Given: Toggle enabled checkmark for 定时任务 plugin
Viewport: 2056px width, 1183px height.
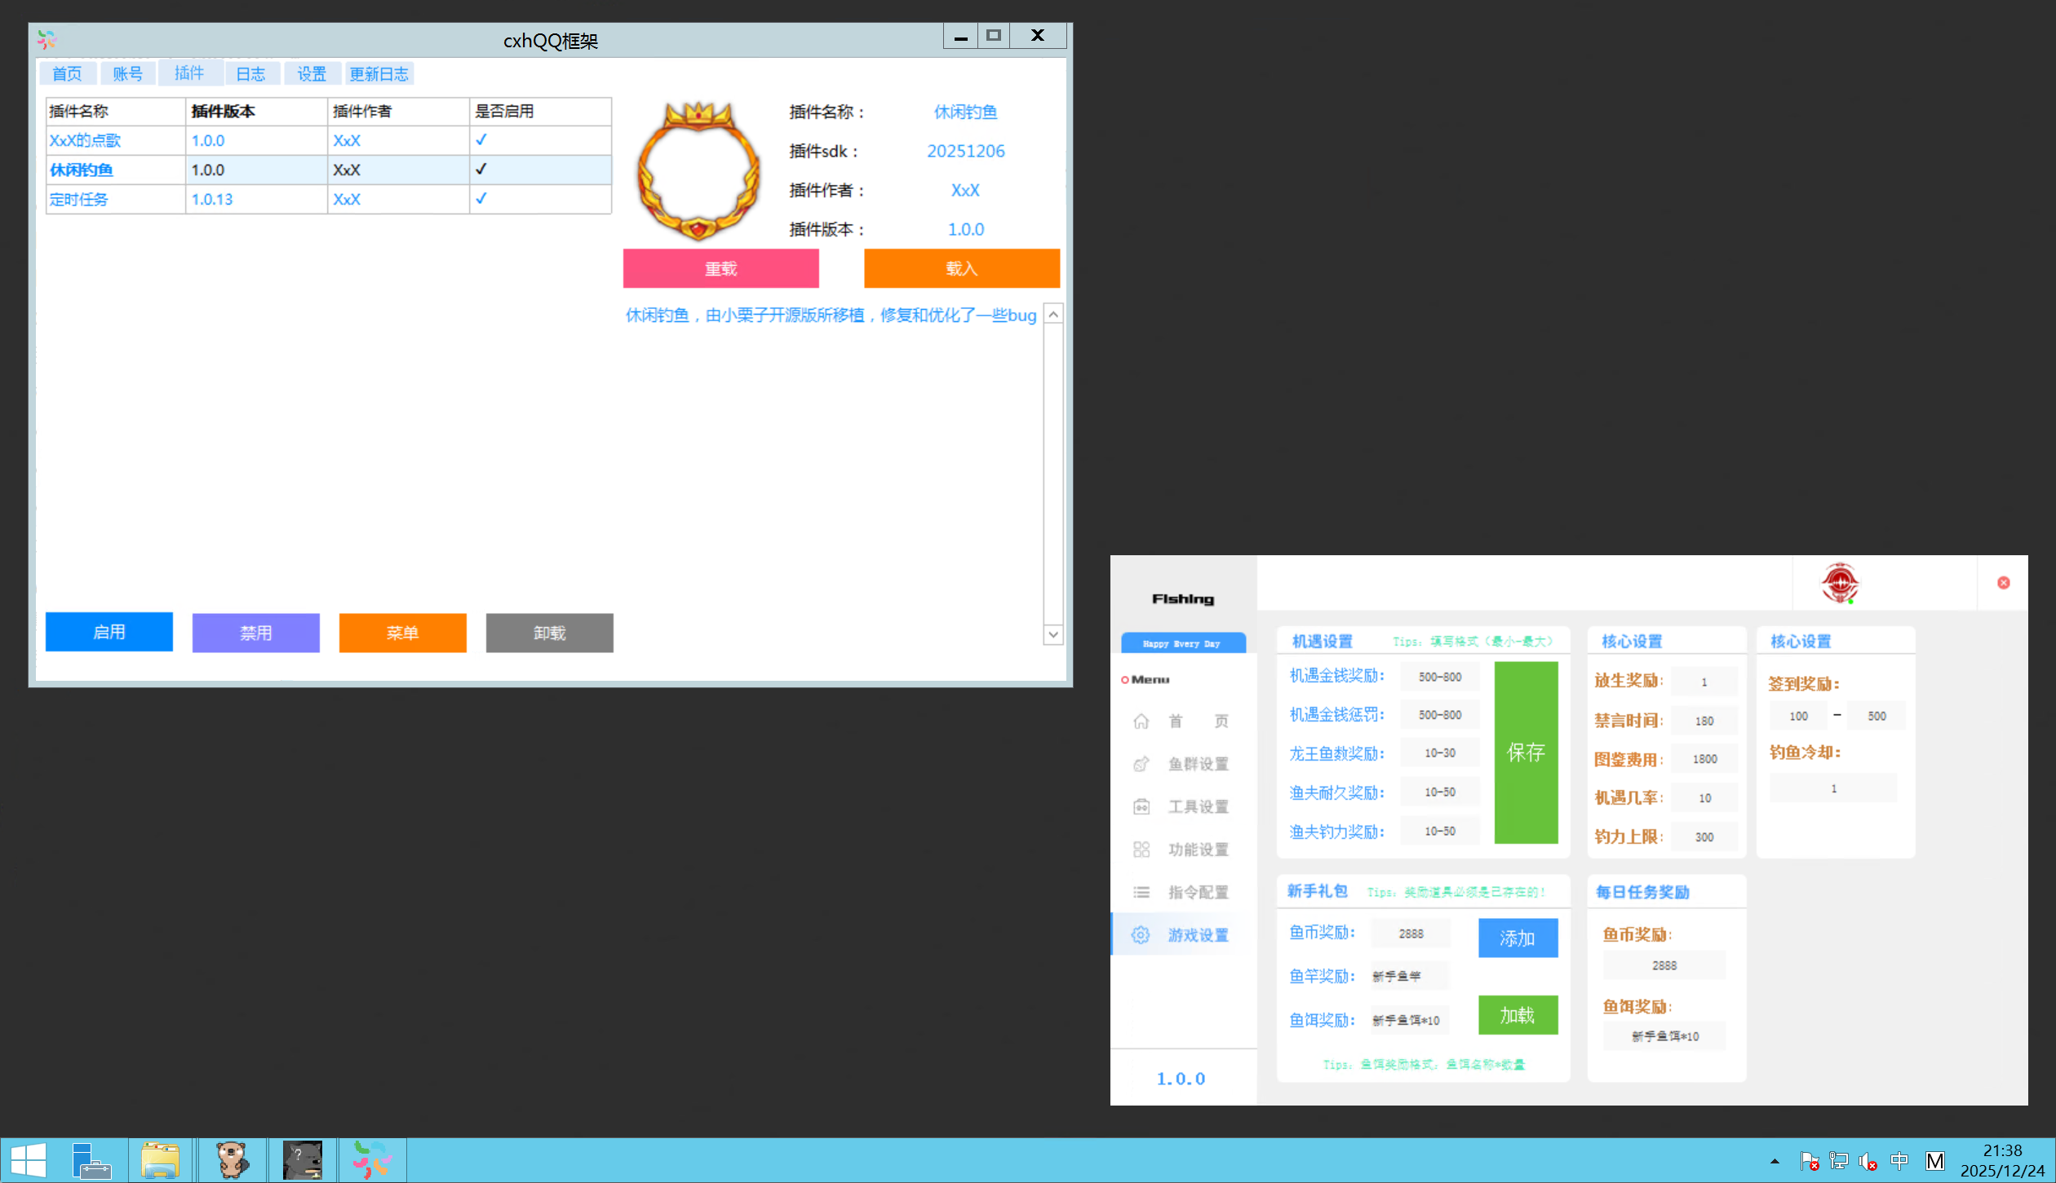Looking at the screenshot, I should click(x=481, y=199).
